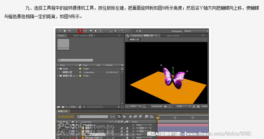This screenshot has width=264, height=139.
Task: Select the Rectangle mask tool
Action: coord(91,31)
